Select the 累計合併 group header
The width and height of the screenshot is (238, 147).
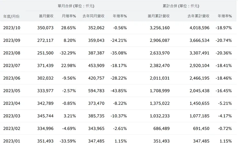[182, 6]
